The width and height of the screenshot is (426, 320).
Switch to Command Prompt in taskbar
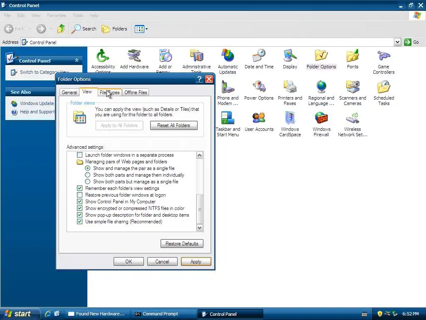(x=163, y=314)
